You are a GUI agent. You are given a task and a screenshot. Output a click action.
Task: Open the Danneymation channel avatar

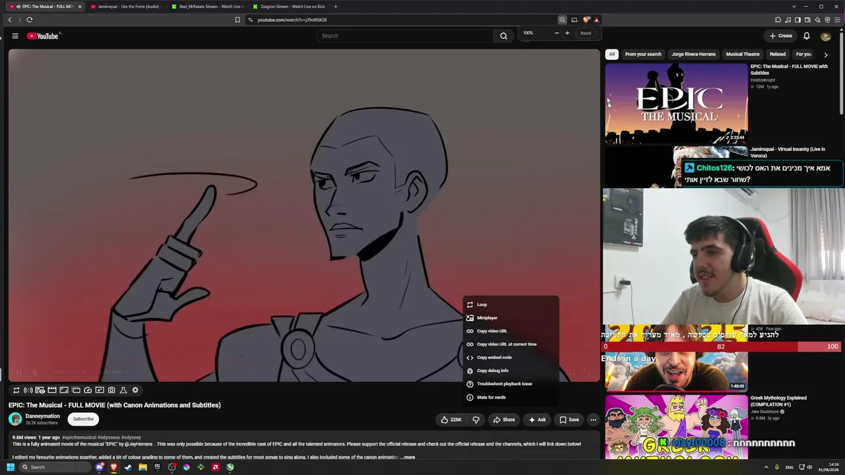click(x=15, y=419)
